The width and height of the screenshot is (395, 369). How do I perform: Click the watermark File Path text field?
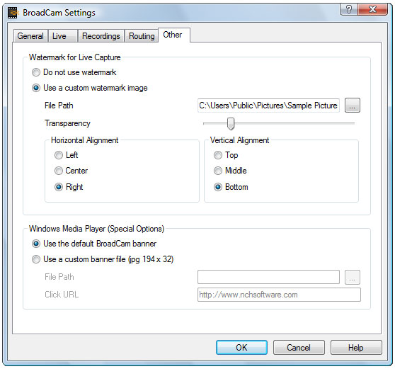coord(268,106)
